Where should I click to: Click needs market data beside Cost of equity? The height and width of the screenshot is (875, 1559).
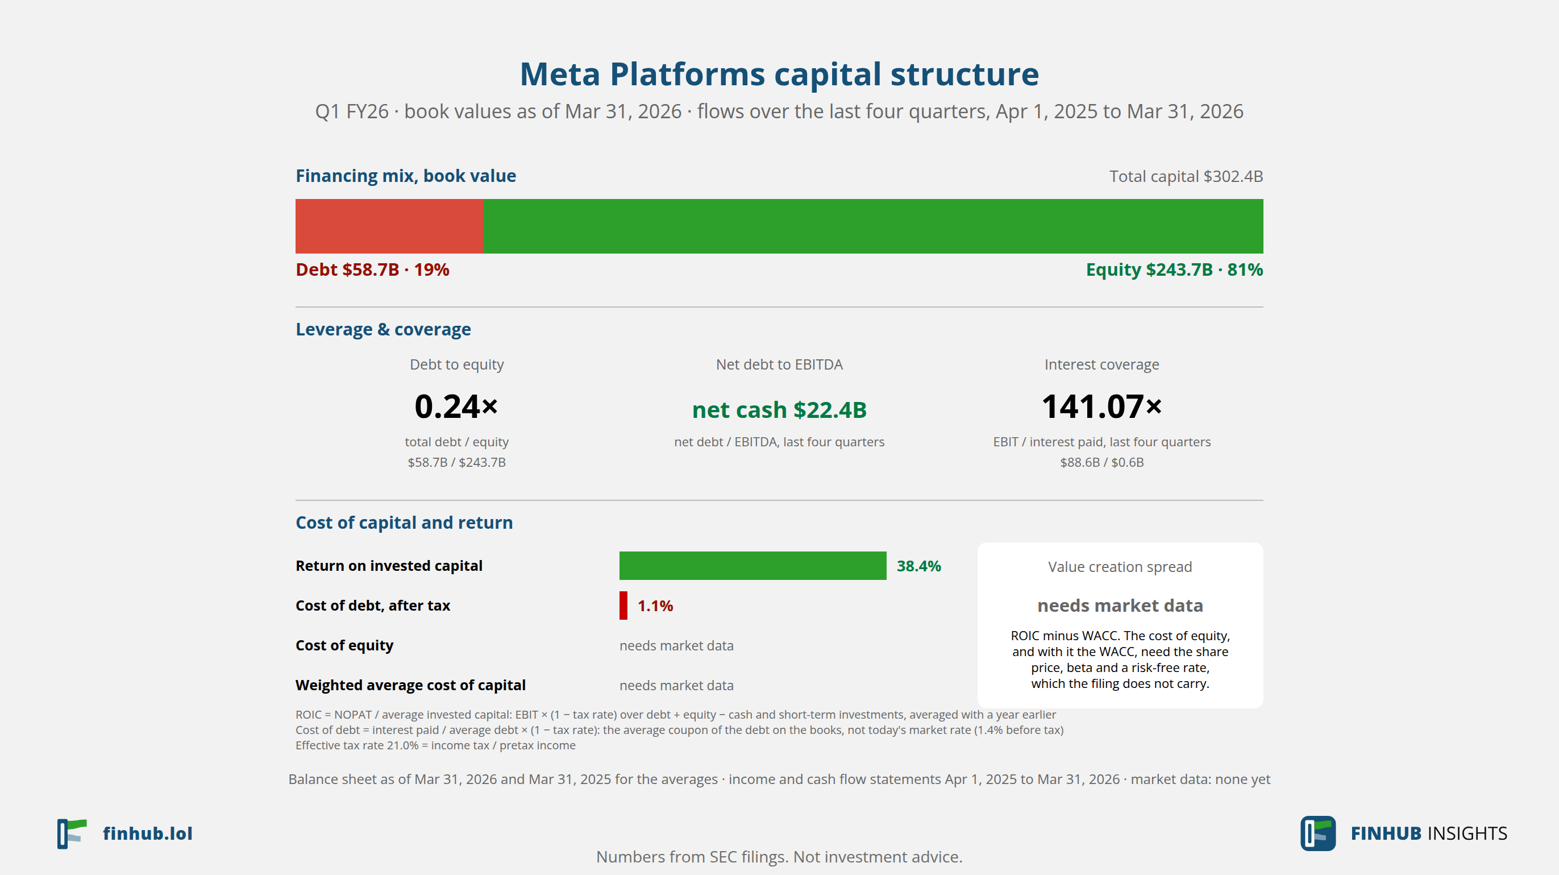click(x=676, y=645)
